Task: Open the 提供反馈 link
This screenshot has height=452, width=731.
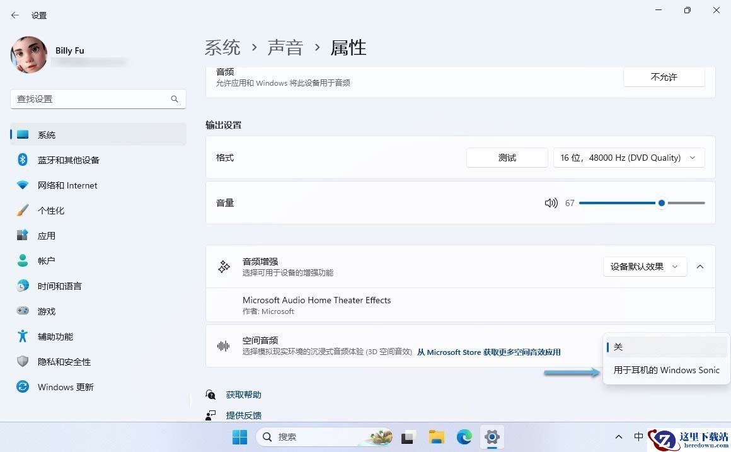Action: tap(243, 415)
